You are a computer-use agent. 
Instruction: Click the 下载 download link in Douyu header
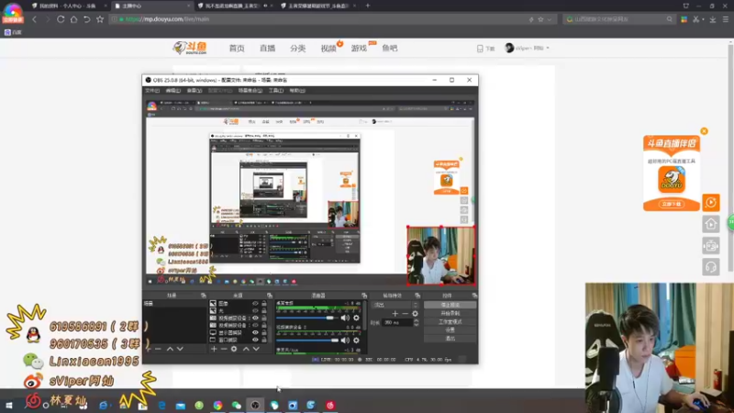[486, 49]
